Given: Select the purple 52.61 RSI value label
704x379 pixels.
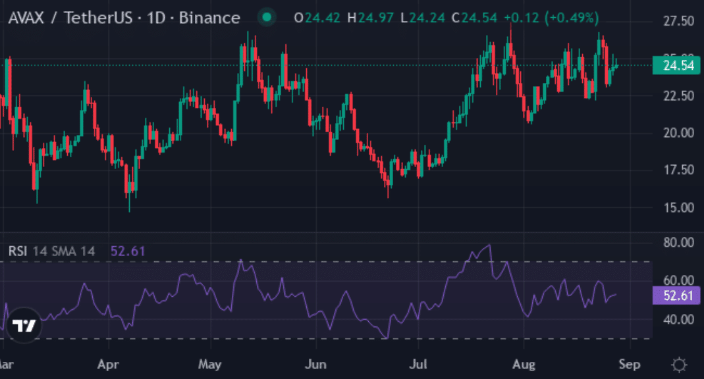Looking at the screenshot, I should (676, 295).
